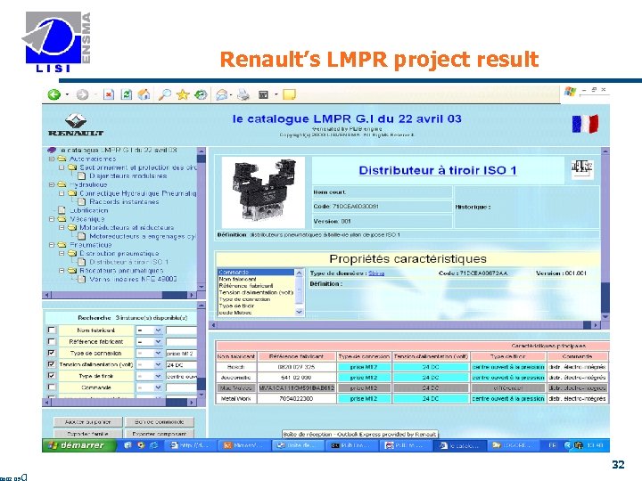Click the démarrer Start button

pyautogui.click(x=78, y=445)
